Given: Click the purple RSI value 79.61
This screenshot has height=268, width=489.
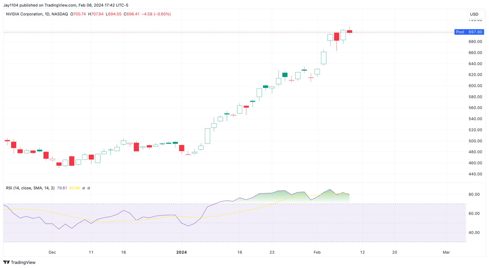Looking at the screenshot, I should pyautogui.click(x=62, y=188).
